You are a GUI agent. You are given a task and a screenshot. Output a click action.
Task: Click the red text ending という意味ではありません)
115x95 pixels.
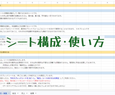(x=25, y=81)
